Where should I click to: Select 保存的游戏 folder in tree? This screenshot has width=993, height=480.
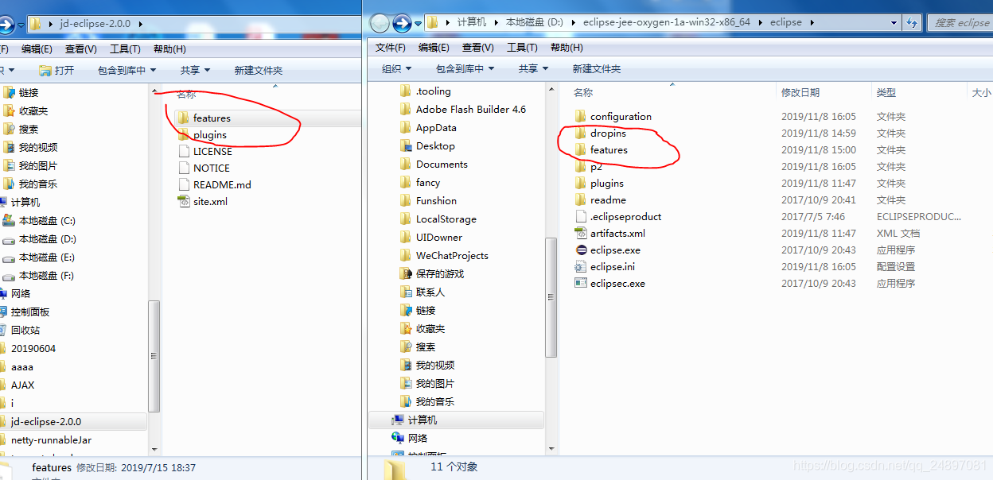pos(439,274)
